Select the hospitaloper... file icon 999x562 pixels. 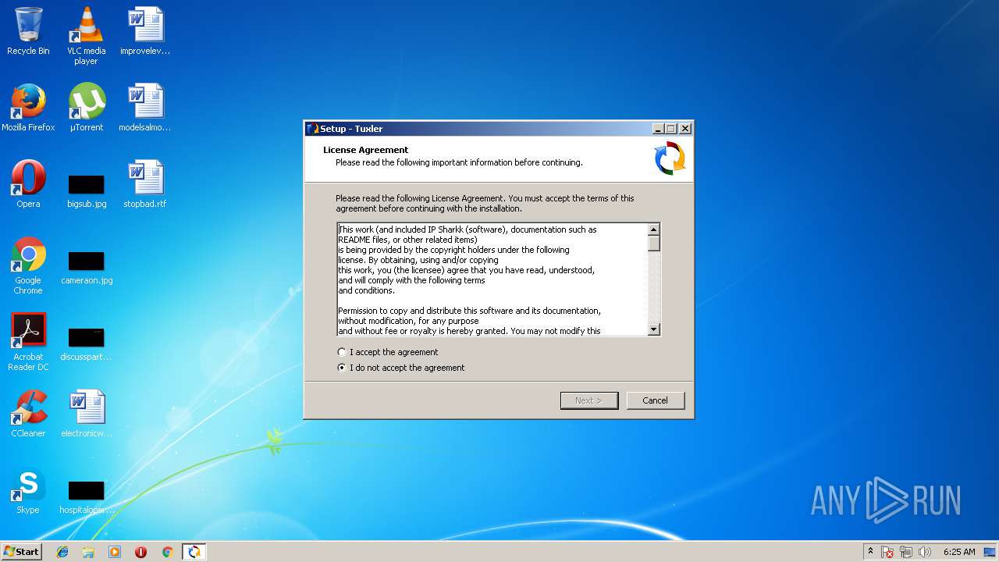tap(87, 497)
